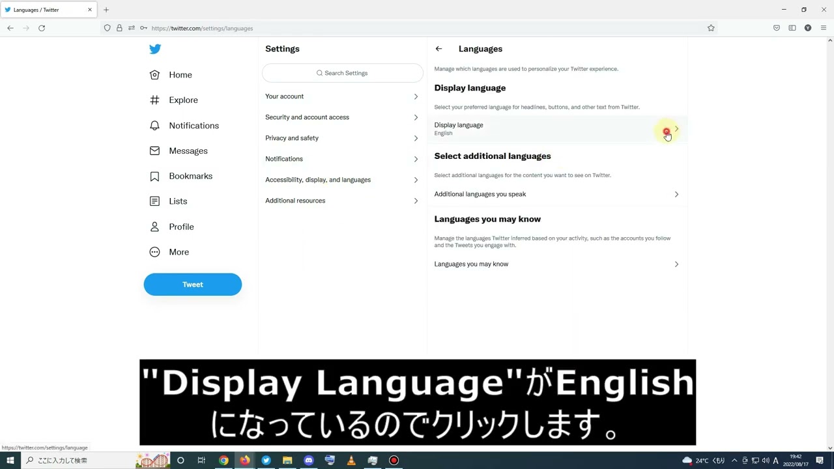834x469 pixels.
Task: Open Home in the sidebar
Action: [171, 75]
